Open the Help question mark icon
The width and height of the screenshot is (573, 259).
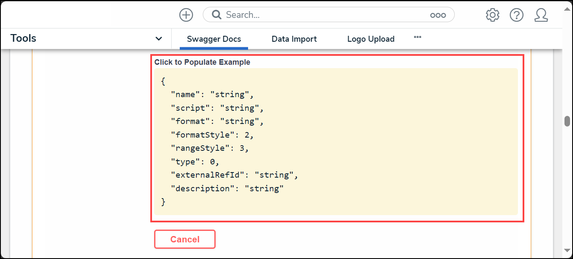(517, 15)
